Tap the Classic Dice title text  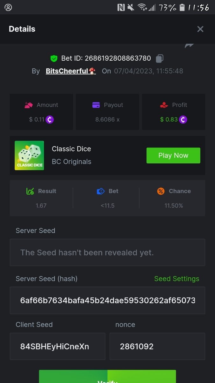[71, 149]
